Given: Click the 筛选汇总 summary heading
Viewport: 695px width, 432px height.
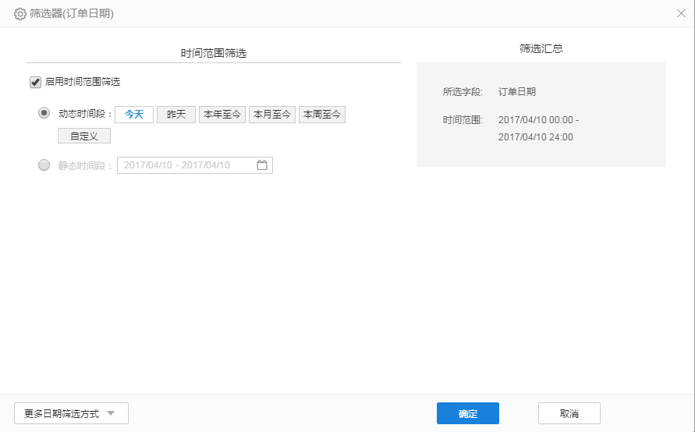Looking at the screenshot, I should pyautogui.click(x=541, y=48).
